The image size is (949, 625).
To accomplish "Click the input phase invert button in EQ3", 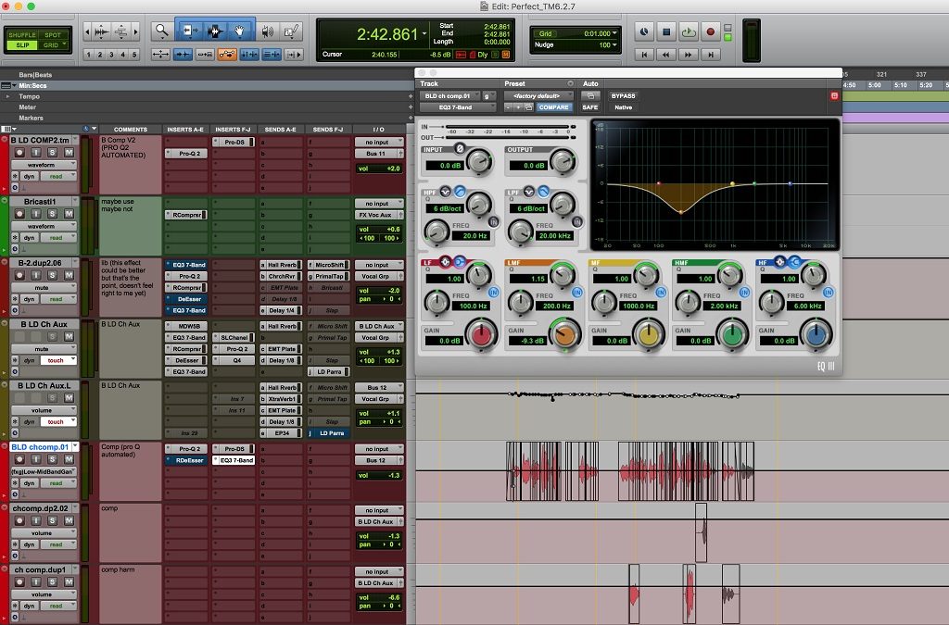I will (x=460, y=148).
